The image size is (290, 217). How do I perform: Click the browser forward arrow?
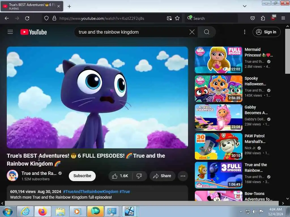17,18
